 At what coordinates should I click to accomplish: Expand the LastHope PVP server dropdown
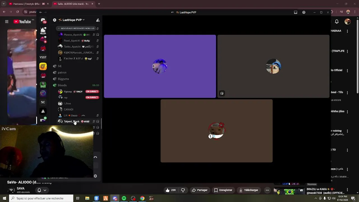(x=73, y=20)
